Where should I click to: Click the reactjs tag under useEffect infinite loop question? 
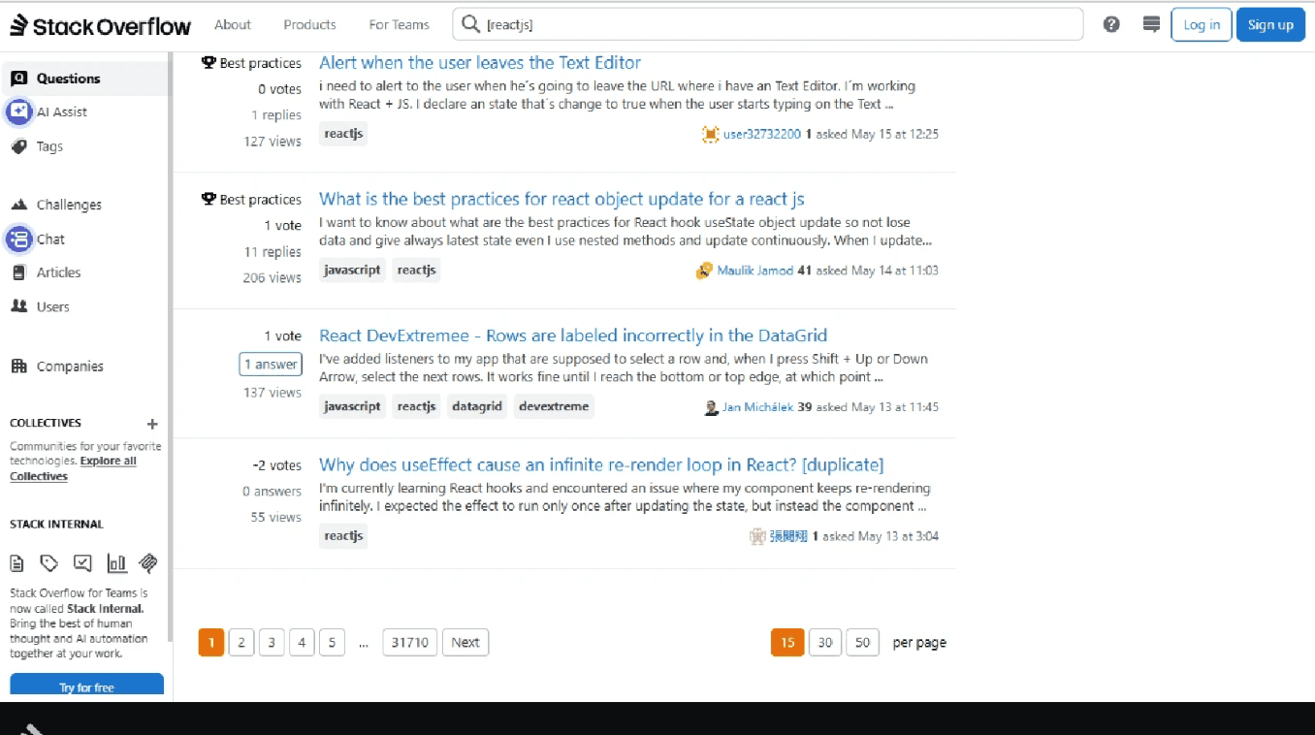pyautogui.click(x=343, y=536)
